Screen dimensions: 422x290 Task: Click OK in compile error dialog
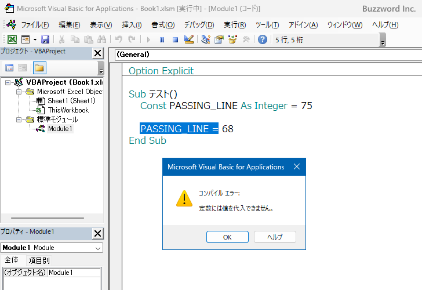tap(227, 237)
